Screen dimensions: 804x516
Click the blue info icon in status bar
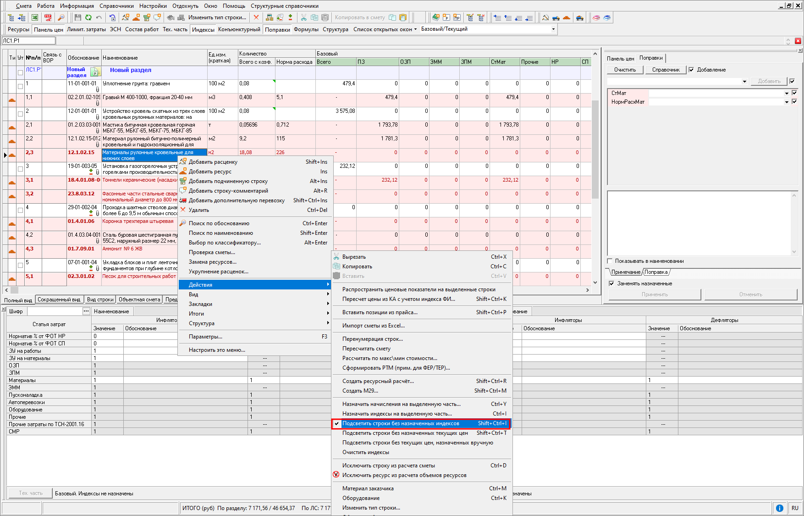pos(779,508)
